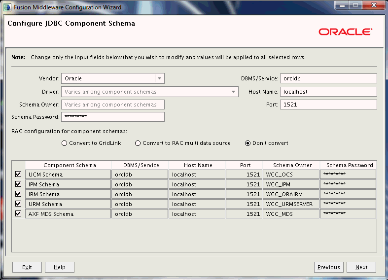Deselect the URM Schema row checkbox
This screenshot has height=280, width=388.
pyautogui.click(x=18, y=204)
